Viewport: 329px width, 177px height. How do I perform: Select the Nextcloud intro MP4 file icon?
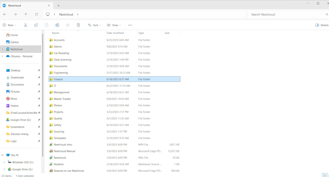(51, 145)
